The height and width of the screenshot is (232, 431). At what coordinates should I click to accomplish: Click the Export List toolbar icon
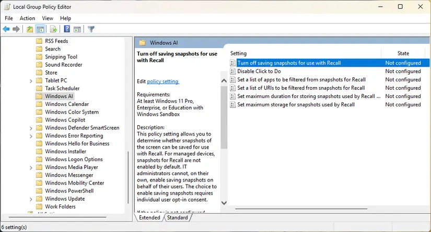coord(53,29)
